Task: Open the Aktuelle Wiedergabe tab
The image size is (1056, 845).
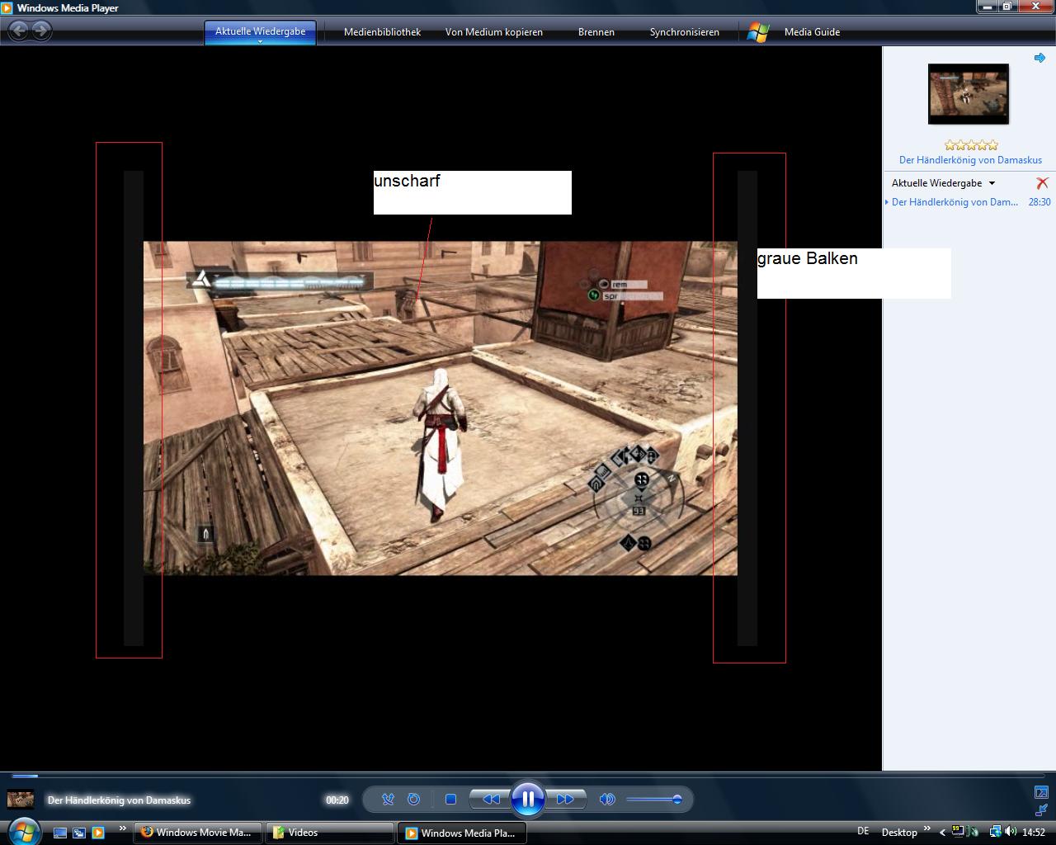Action: tap(261, 32)
